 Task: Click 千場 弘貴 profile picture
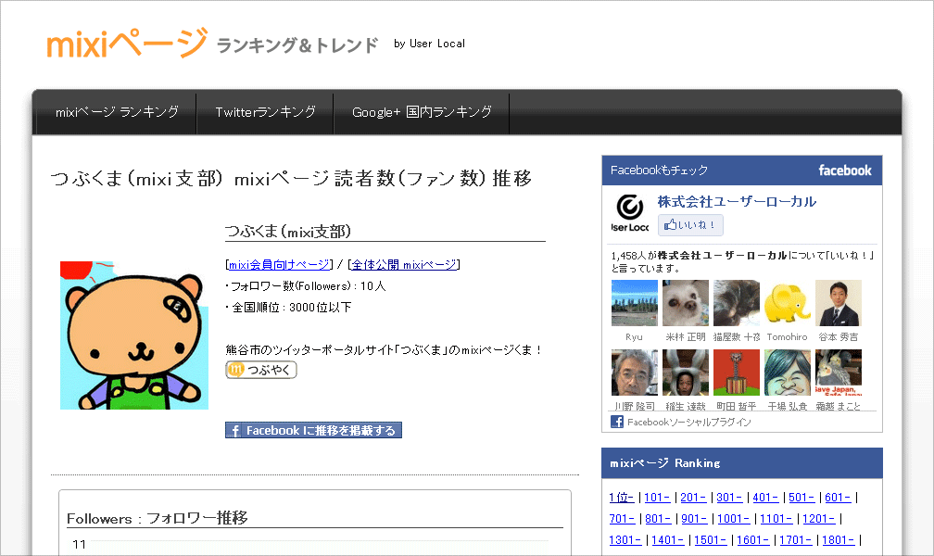point(788,373)
